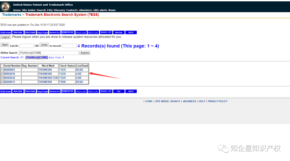
Task: Click the bottom TESS Home button
Action: click(x=6, y=91)
